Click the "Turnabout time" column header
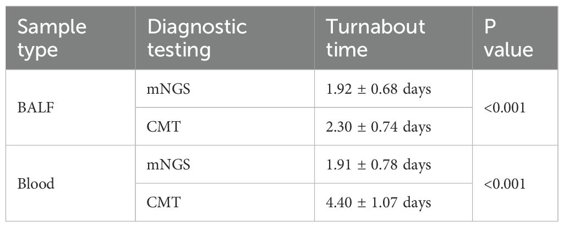Image resolution: width=564 pixels, height=227 pixels. [375, 38]
